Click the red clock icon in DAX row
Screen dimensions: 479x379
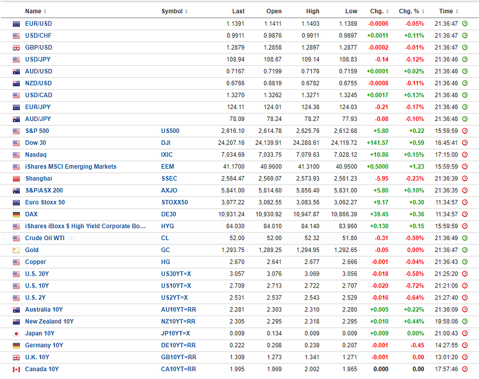tap(465, 214)
